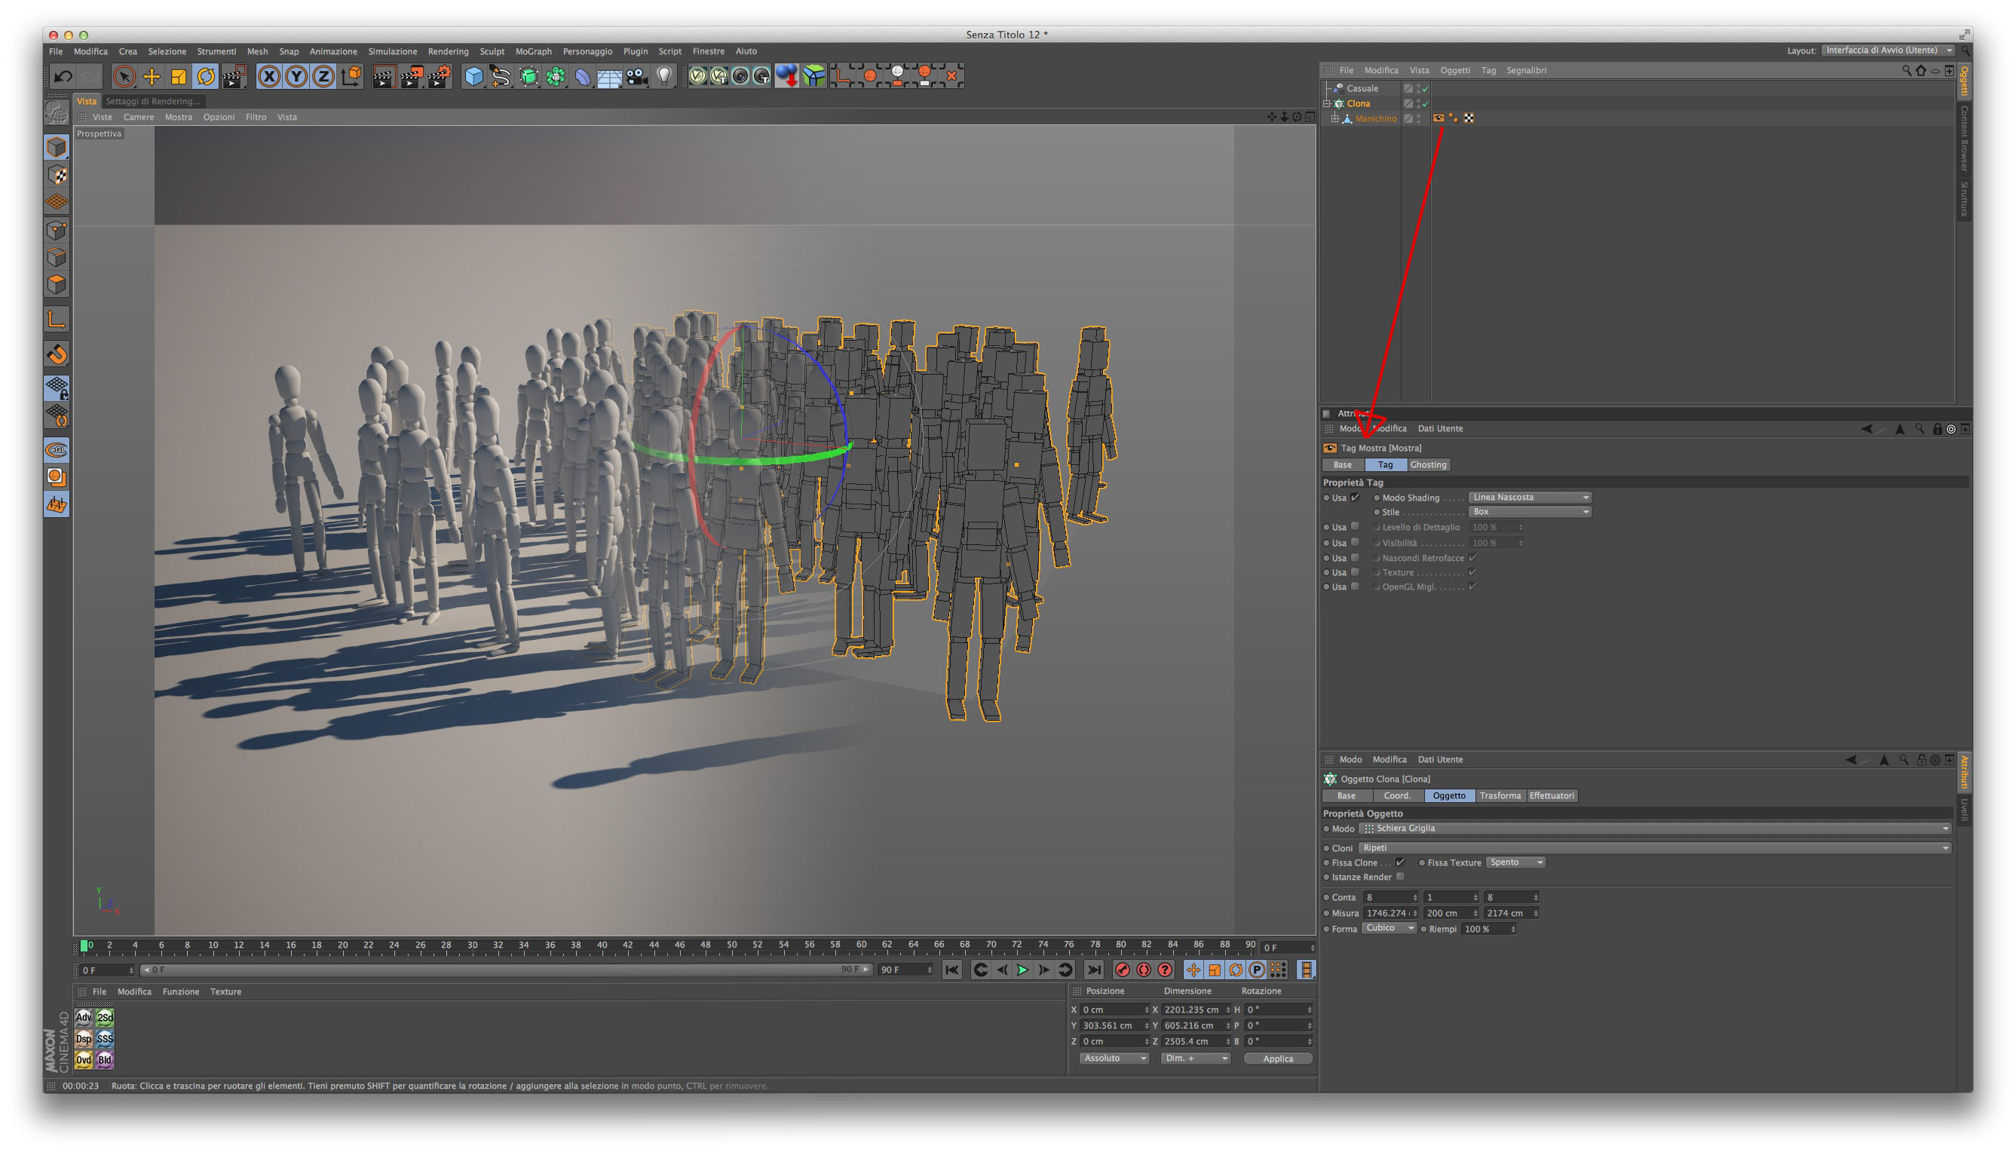The width and height of the screenshot is (2016, 1152).
Task: Open the Forma Cubico dropdown
Action: pyautogui.click(x=1388, y=928)
